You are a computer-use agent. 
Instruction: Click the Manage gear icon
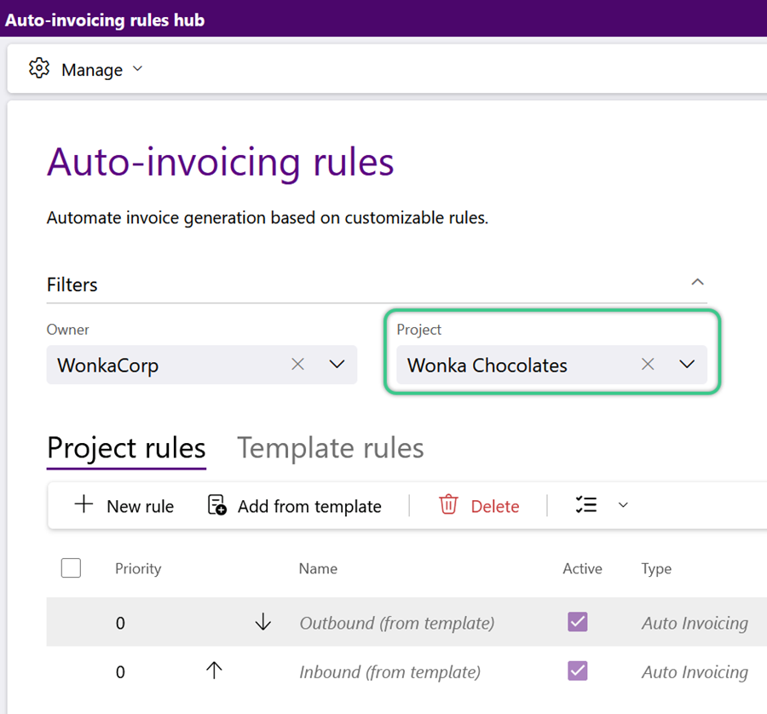point(39,68)
